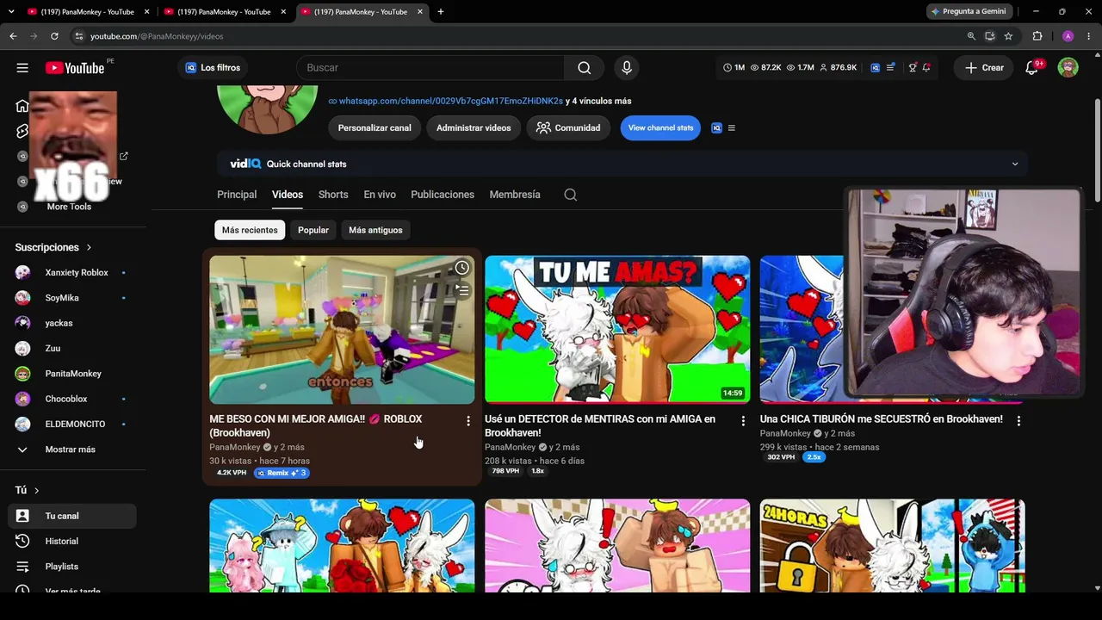Expand Mostrar más in subscriptions
Viewport: 1102px width, 620px height.
coord(68,449)
